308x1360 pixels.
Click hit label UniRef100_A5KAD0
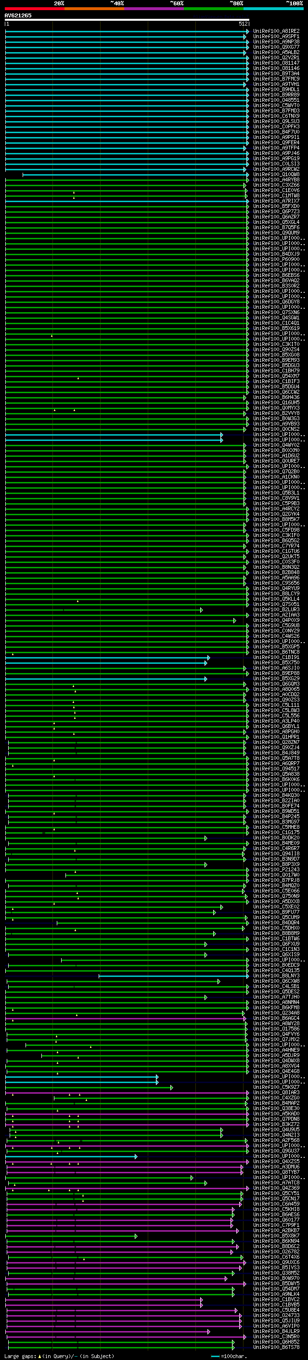(x=276, y=1113)
